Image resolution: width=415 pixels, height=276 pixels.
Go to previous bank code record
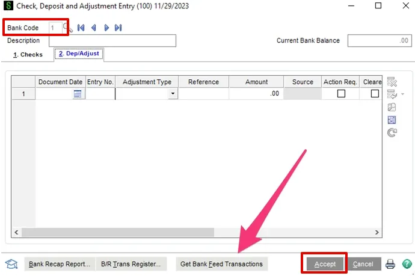pyautogui.click(x=93, y=28)
